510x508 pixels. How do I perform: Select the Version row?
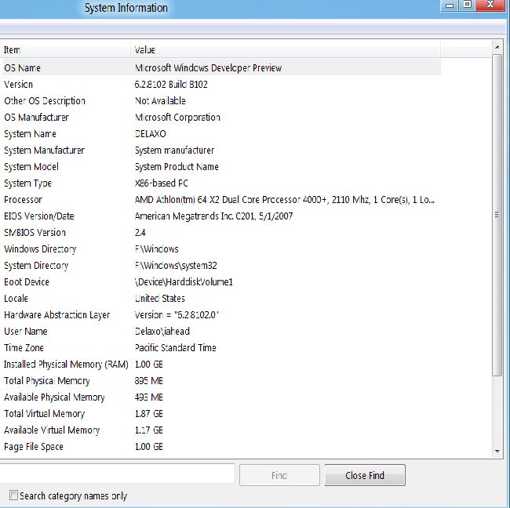click(222, 84)
